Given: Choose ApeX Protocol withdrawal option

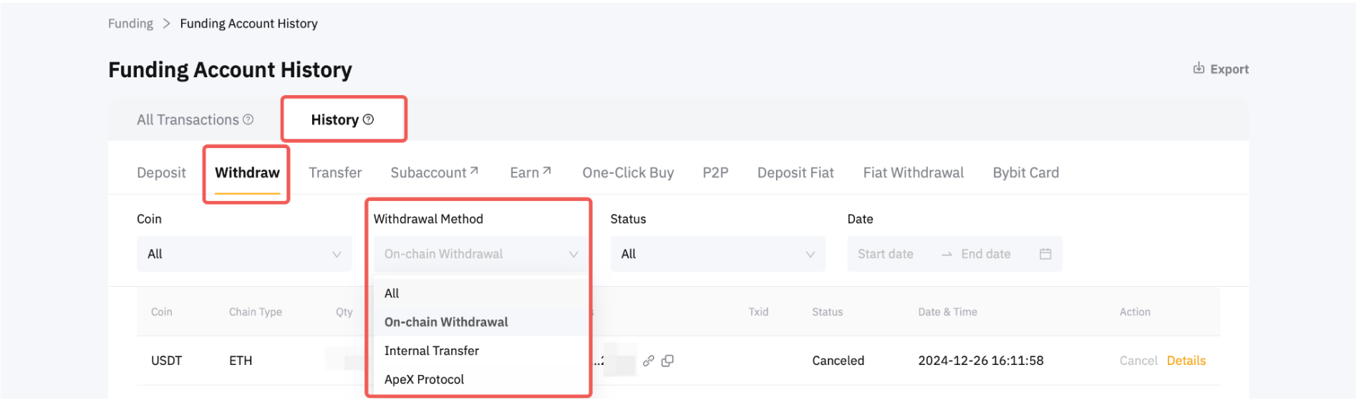Looking at the screenshot, I should 424,379.
